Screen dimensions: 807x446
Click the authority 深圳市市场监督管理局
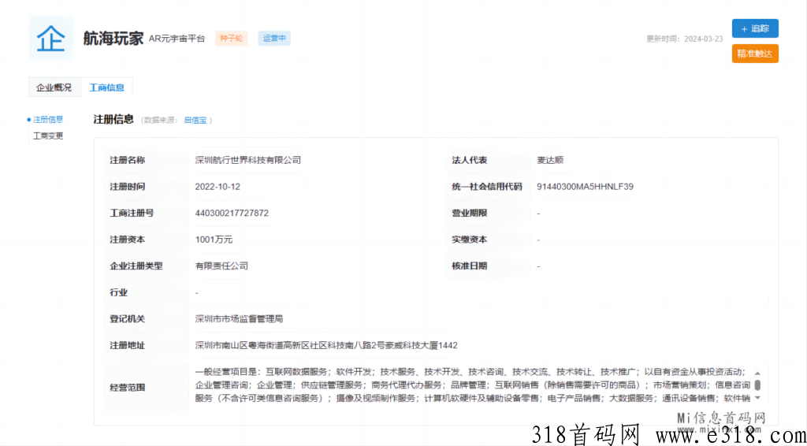coord(240,319)
